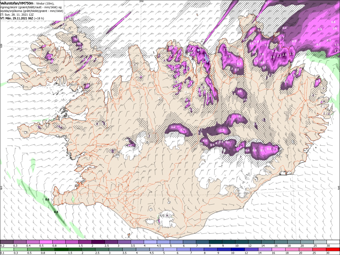Click the "30" label in the rain legend row
Screen dimensions: 340x255
coord(328,253)
